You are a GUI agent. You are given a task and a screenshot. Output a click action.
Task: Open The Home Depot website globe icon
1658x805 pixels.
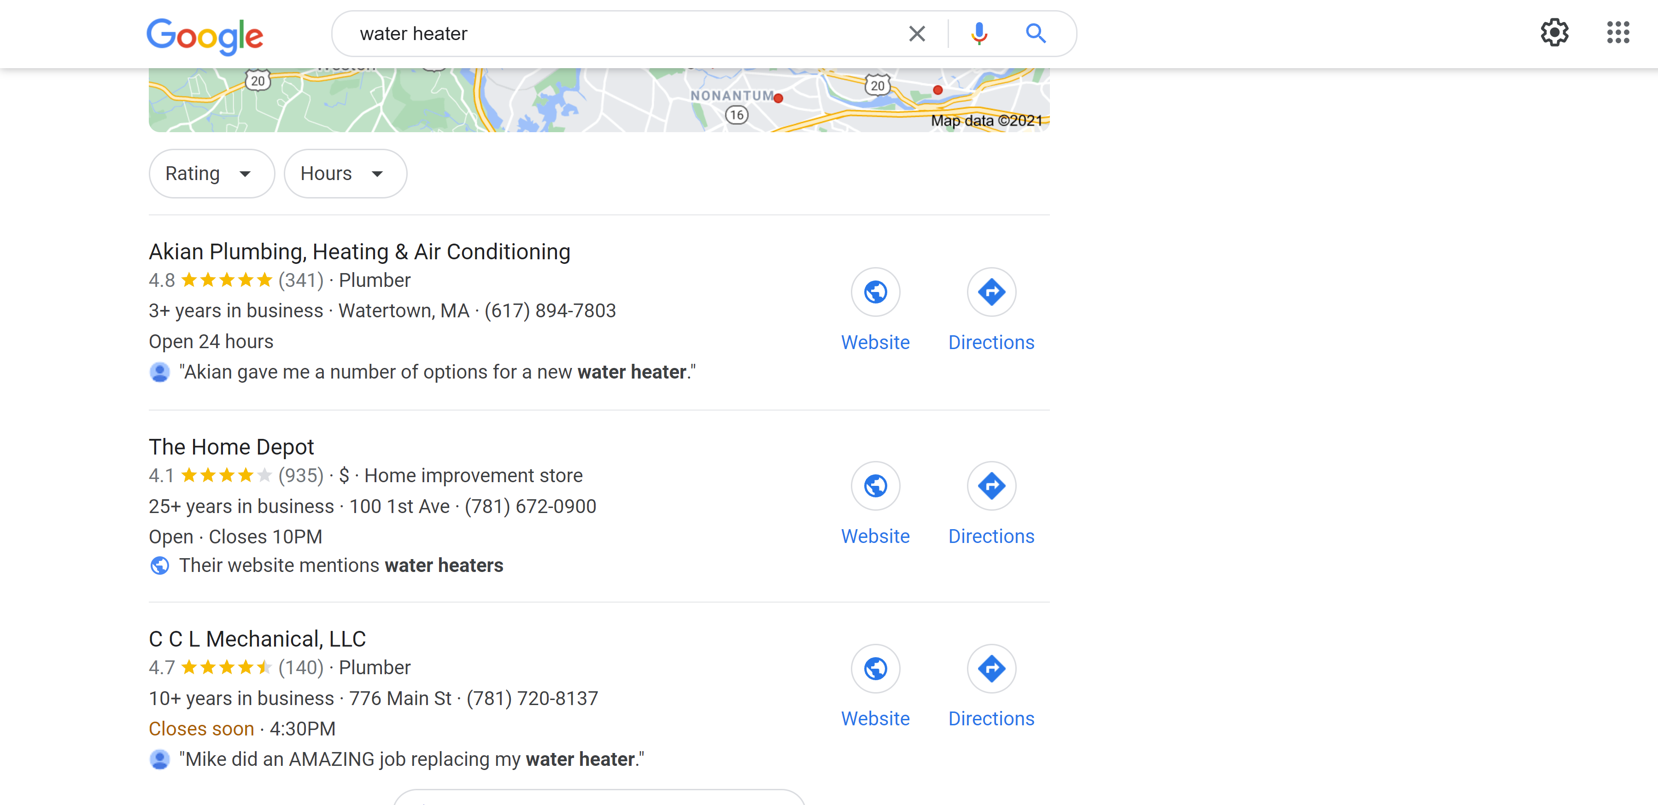[875, 486]
